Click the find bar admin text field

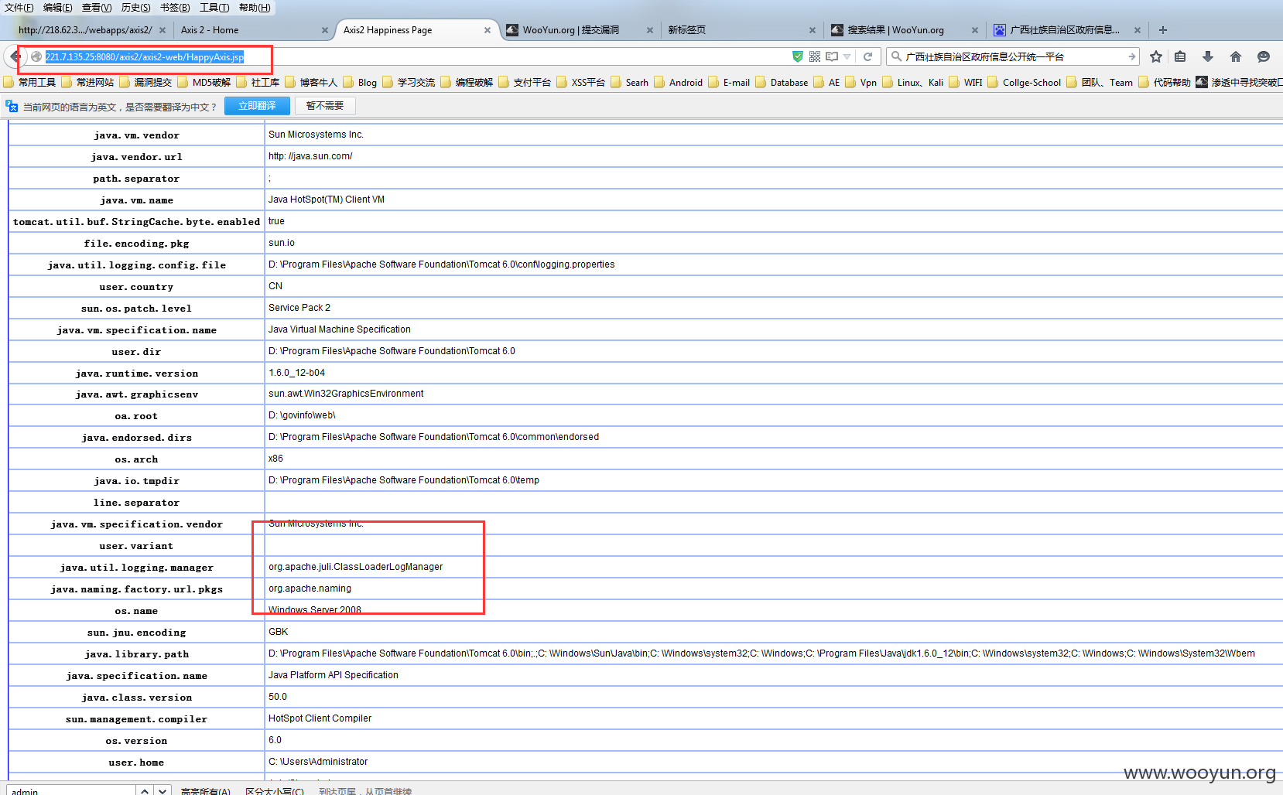[71, 790]
